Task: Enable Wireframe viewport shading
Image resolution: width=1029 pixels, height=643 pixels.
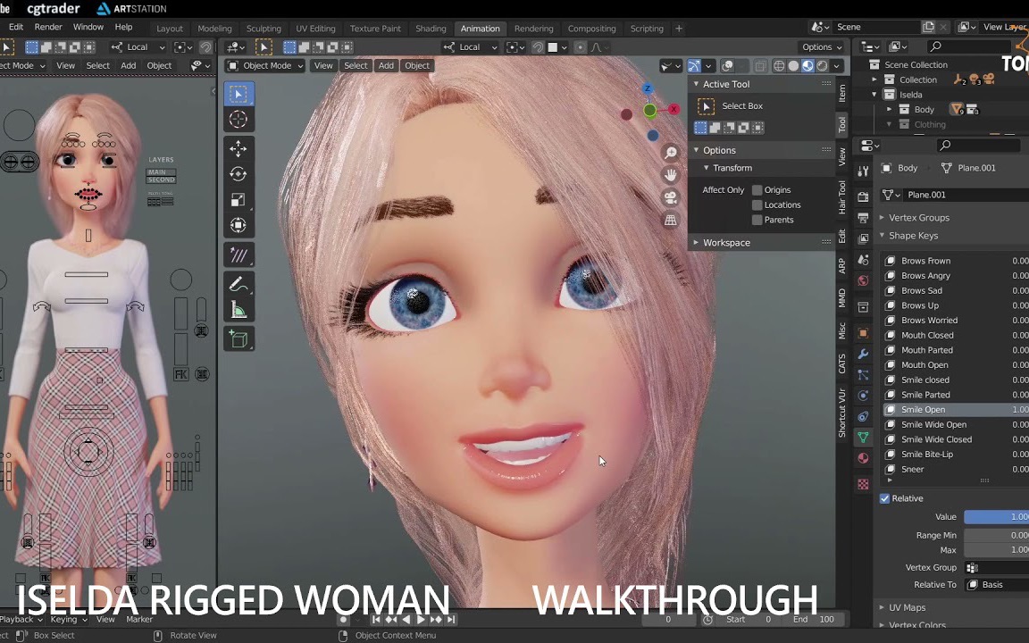Action: pyautogui.click(x=779, y=65)
